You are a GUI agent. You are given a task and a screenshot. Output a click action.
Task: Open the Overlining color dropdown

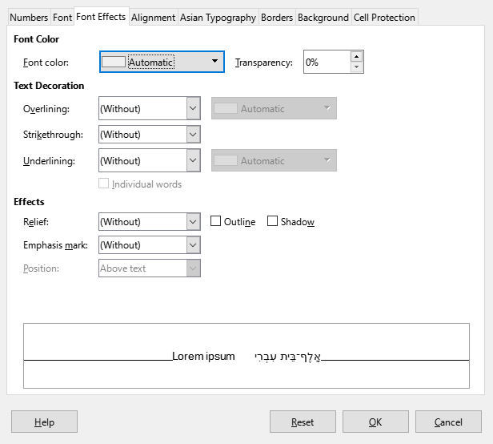(x=274, y=108)
